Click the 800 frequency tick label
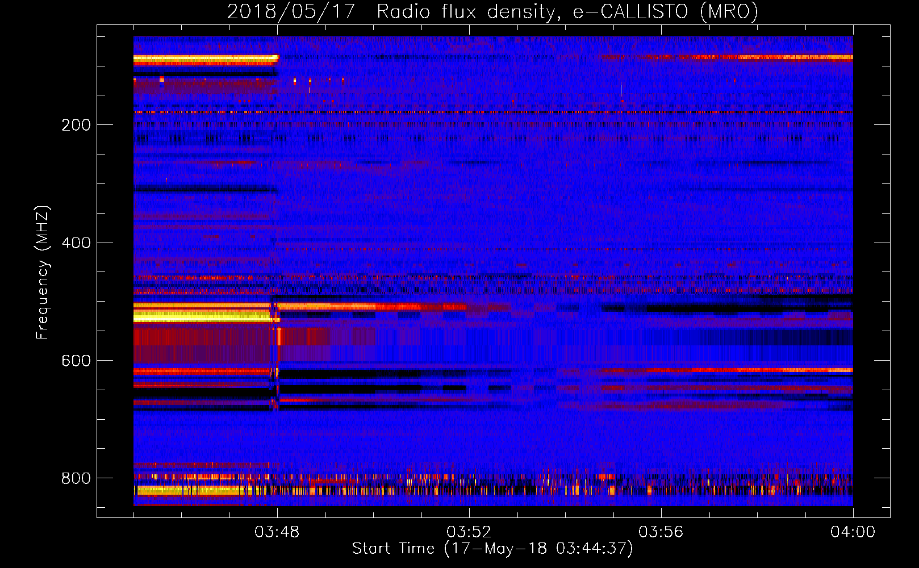Image resolution: width=919 pixels, height=568 pixels. click(x=76, y=479)
